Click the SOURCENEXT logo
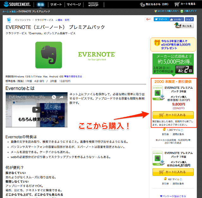202x198 pixels. point(17,4)
